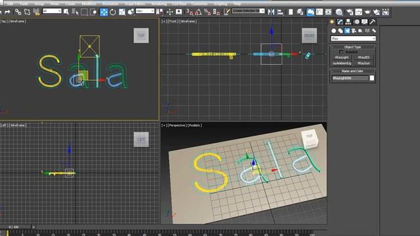The height and width of the screenshot is (236, 420).
Task: Click the VRayLight button
Action: tap(341, 57)
